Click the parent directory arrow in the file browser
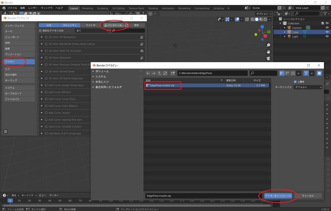 [159, 73]
